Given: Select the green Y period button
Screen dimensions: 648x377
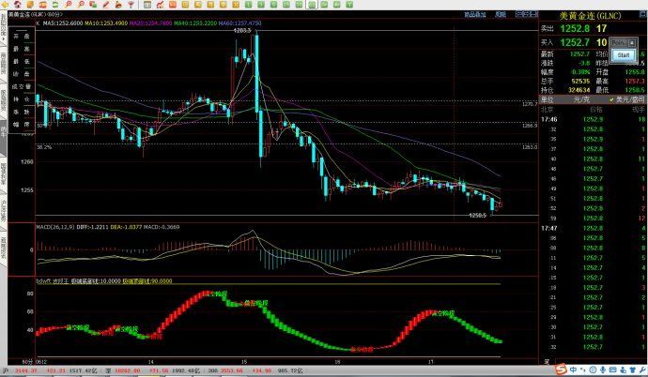Looking at the screenshot, I should [x=349, y=5].
